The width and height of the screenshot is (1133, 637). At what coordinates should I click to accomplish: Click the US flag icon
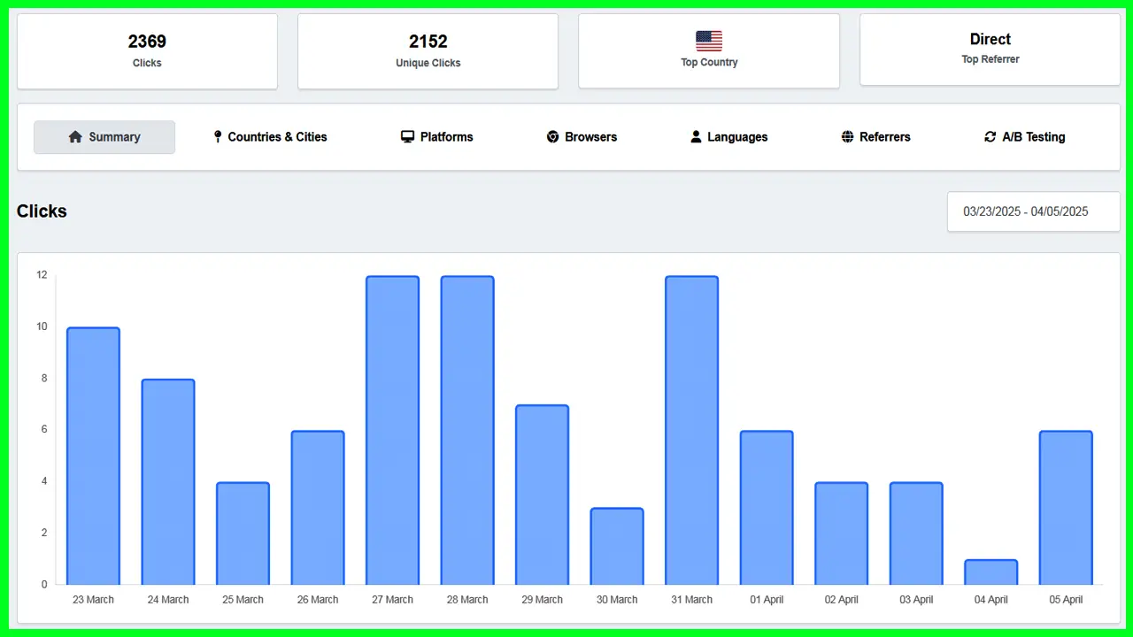point(708,41)
